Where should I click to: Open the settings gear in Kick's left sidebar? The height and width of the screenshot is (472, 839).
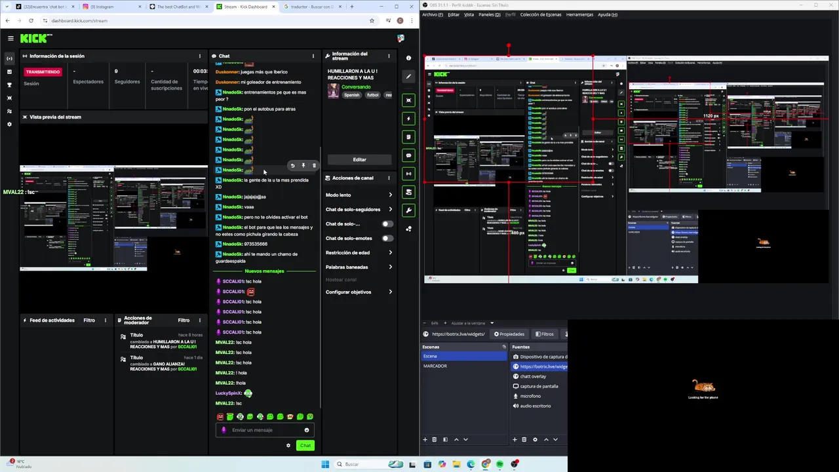coord(9,124)
